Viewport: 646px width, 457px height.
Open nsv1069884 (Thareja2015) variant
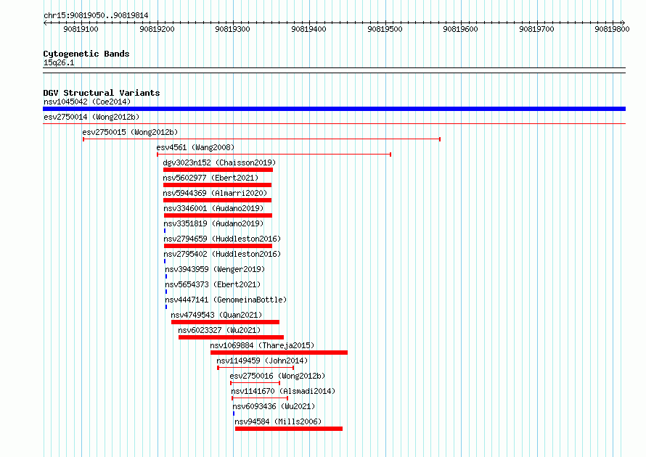tap(263, 345)
